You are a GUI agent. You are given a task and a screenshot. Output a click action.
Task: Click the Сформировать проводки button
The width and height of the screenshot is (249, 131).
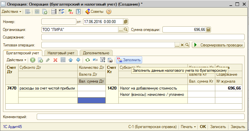tap(218, 45)
